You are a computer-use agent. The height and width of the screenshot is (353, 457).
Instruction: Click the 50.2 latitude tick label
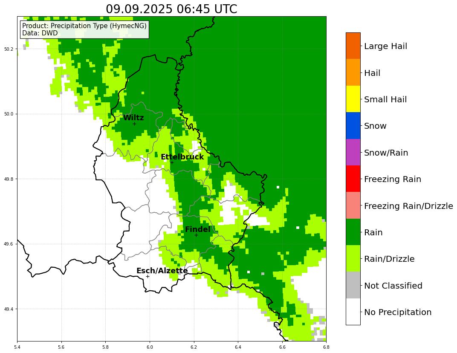[x=10, y=49]
